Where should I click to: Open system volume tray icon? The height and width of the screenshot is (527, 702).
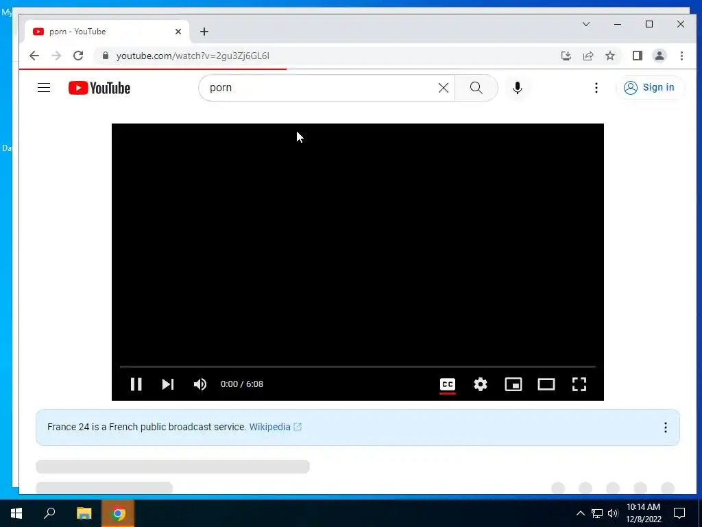tap(613, 513)
